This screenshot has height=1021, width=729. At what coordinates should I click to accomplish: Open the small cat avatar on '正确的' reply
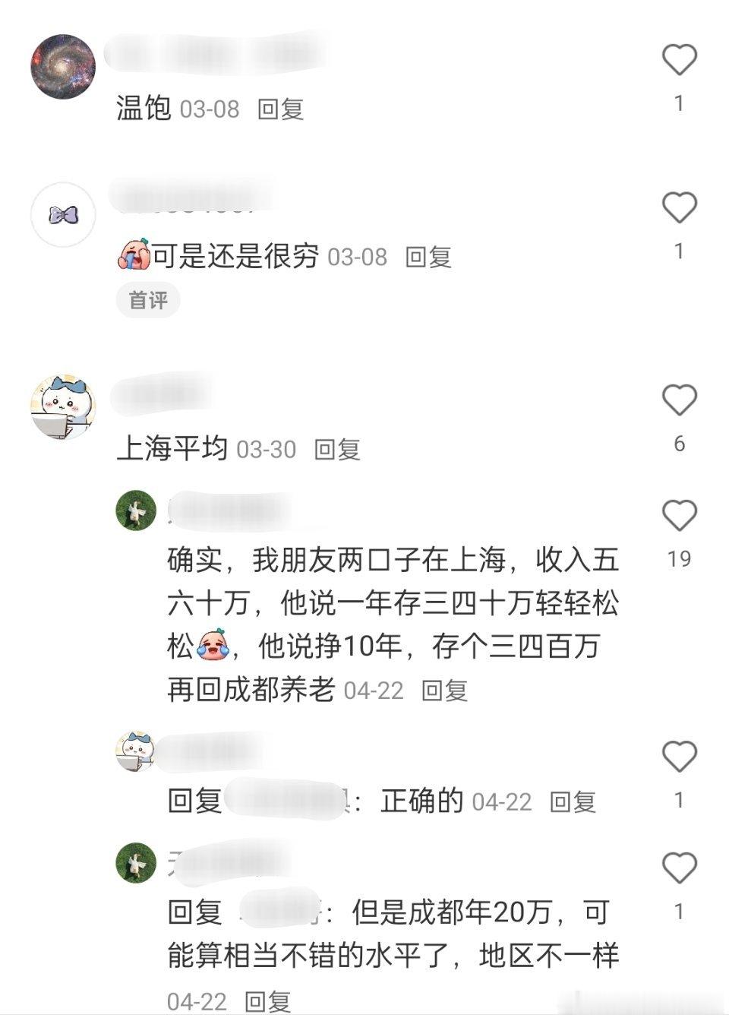[136, 752]
